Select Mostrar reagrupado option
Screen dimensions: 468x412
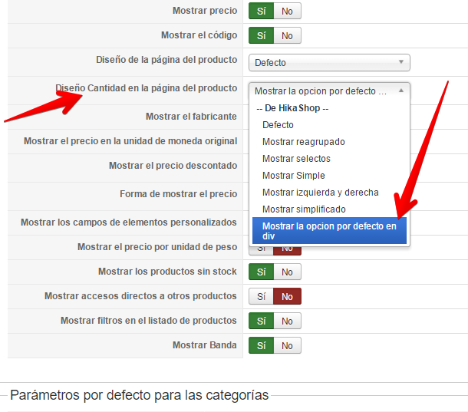pos(304,142)
